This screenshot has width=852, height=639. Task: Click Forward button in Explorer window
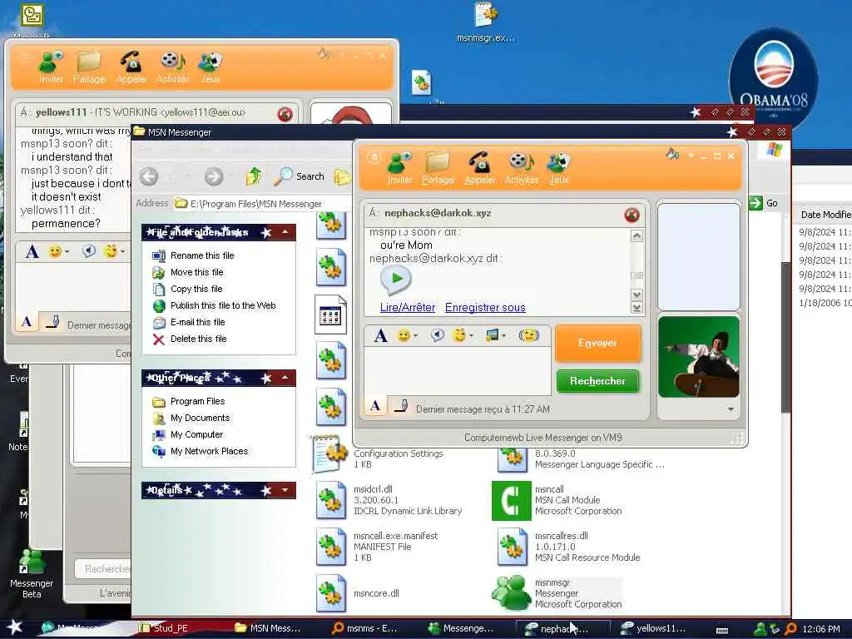pos(214,176)
